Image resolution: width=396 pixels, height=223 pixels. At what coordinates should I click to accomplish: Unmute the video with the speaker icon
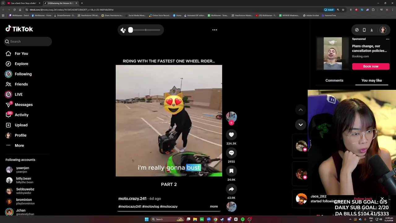tap(123, 30)
